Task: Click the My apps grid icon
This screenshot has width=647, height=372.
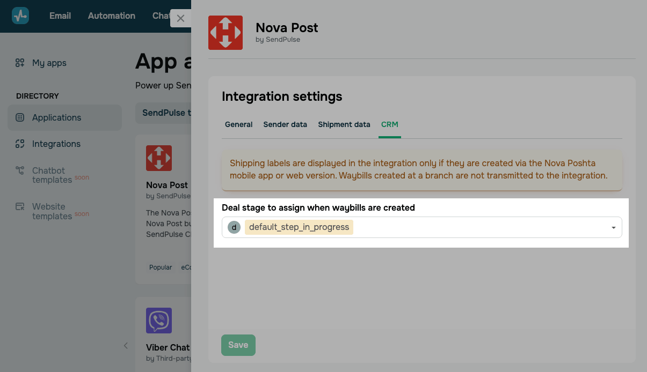Action: tap(20, 63)
